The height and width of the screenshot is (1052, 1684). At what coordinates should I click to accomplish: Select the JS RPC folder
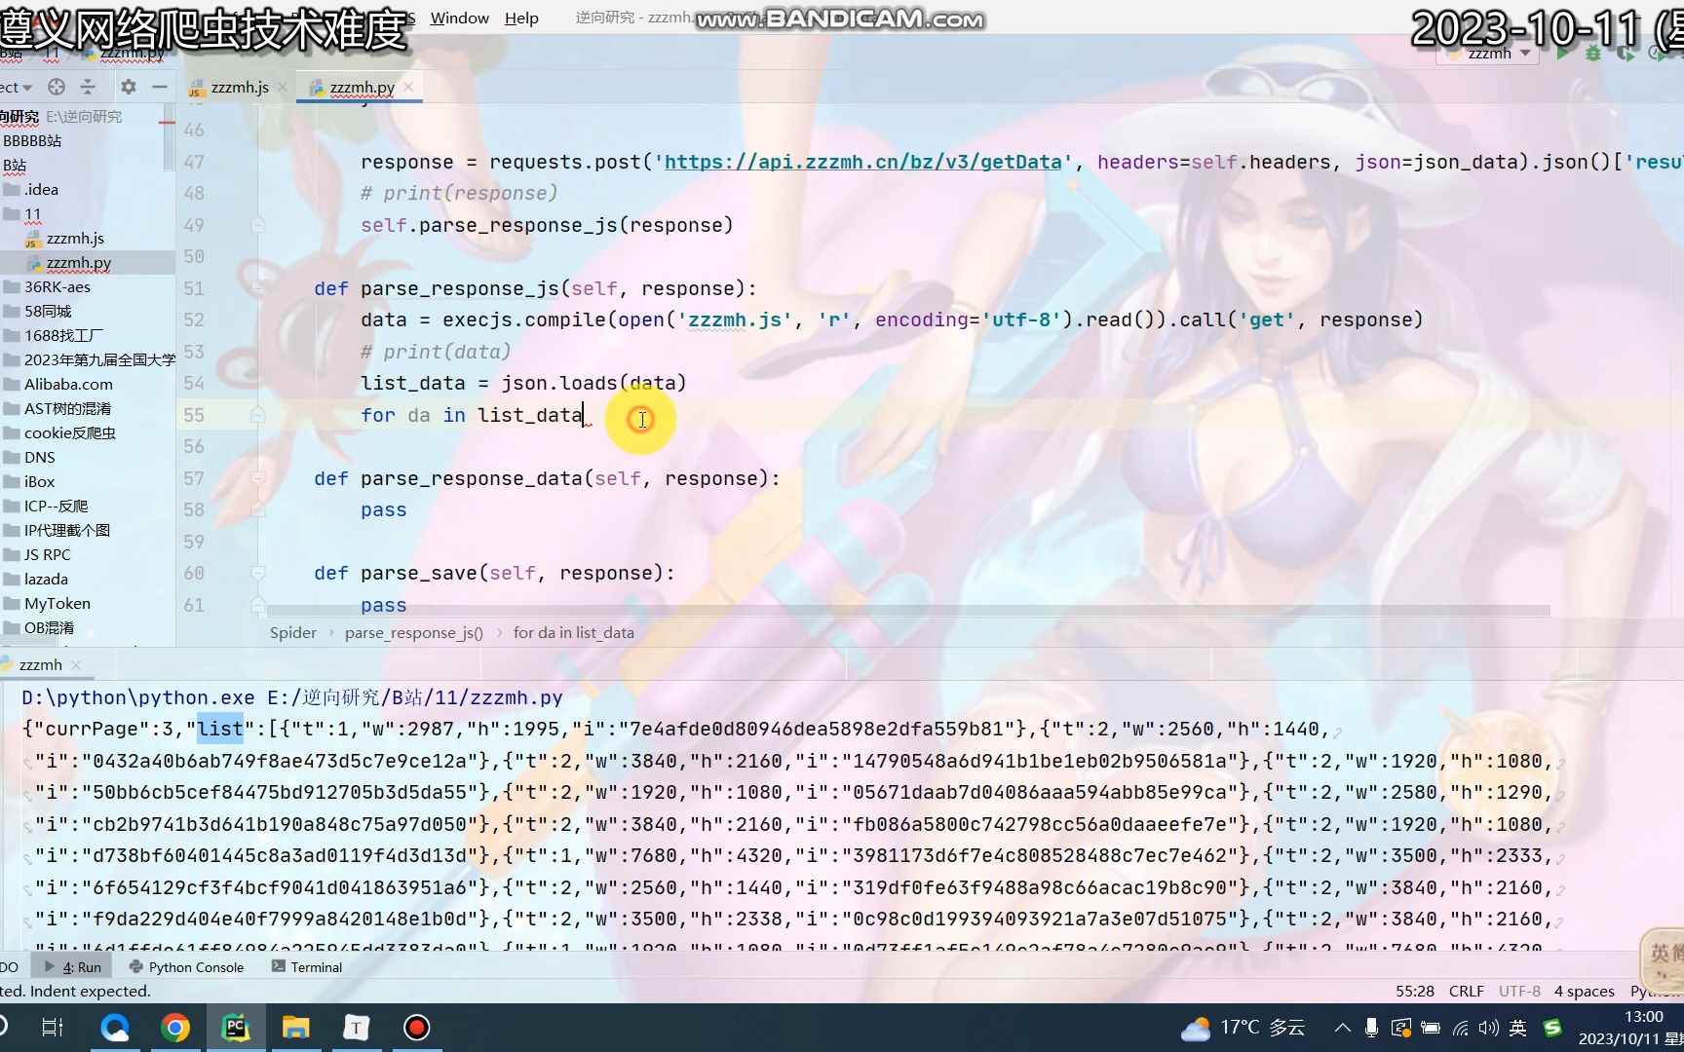tap(47, 554)
